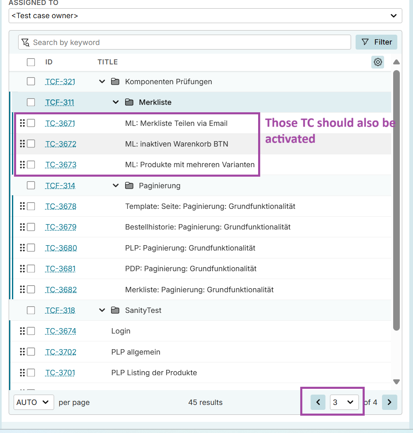Open the page number dropdown

coord(344,402)
